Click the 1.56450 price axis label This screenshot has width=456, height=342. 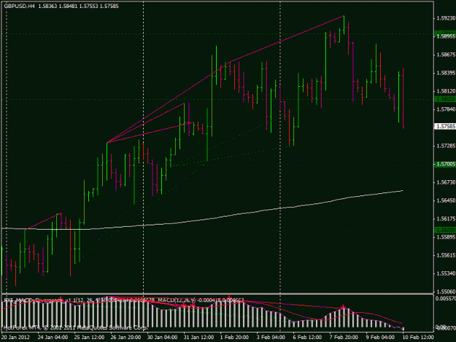click(x=446, y=201)
